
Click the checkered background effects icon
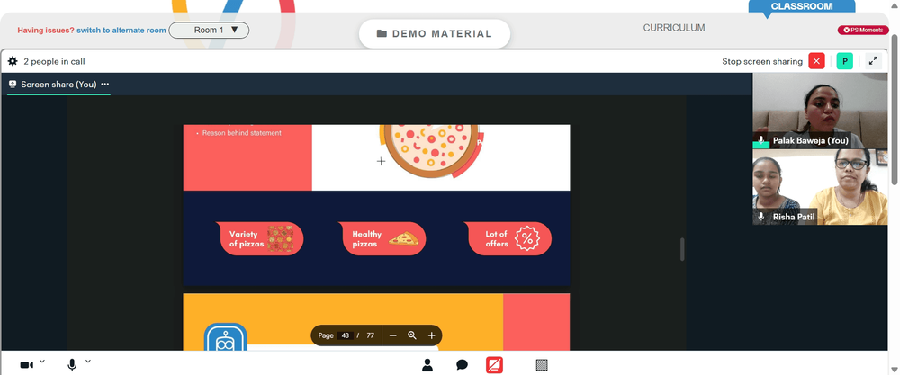tap(541, 365)
